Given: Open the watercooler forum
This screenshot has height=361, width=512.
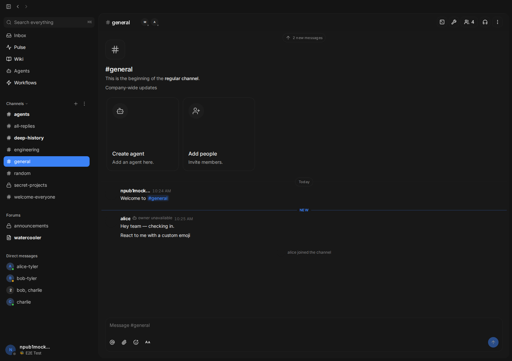Looking at the screenshot, I should 47,238.
